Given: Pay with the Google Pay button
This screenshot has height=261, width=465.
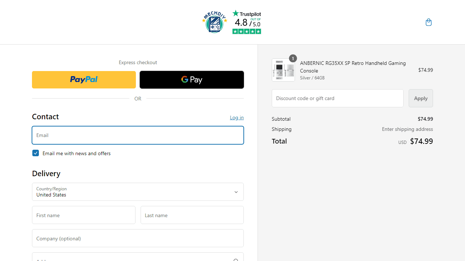Looking at the screenshot, I should pyautogui.click(x=192, y=80).
